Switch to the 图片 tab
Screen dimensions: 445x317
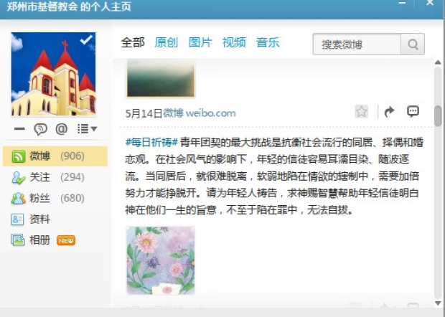[200, 42]
